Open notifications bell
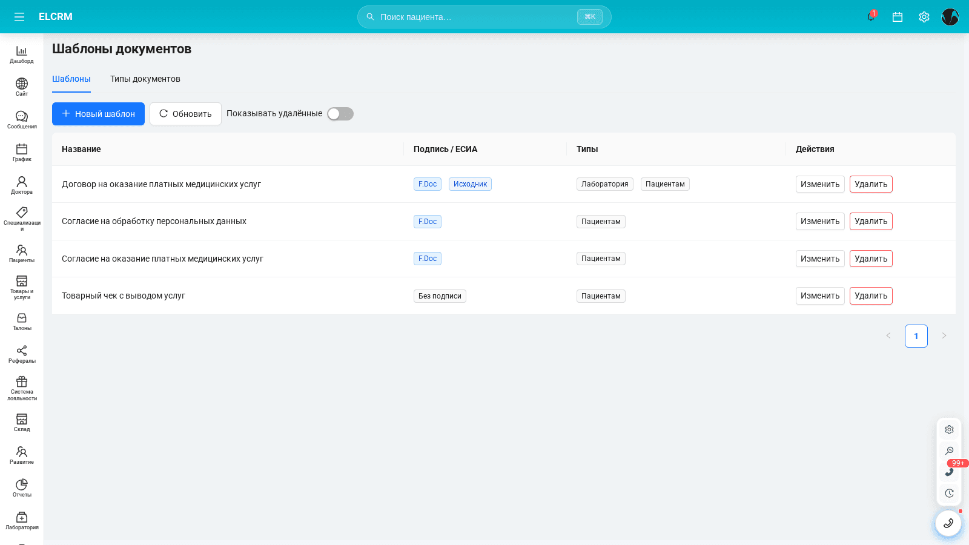Image resolution: width=969 pixels, height=545 pixels. (871, 17)
